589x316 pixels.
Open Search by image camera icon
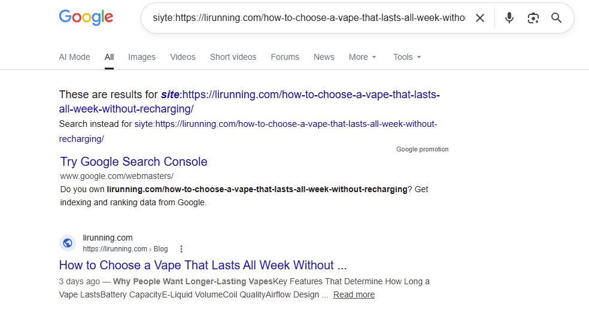(x=533, y=18)
